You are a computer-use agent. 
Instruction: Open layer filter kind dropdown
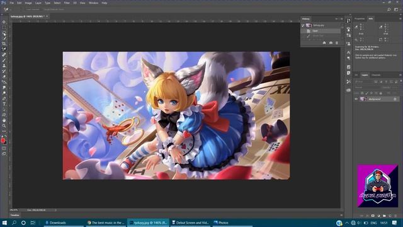click(363, 81)
